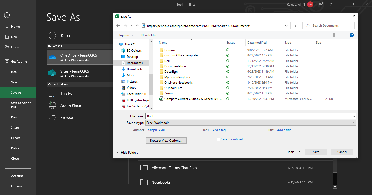This screenshot has width=372, height=195.
Task: Select OneDrive - PennO365 cloud location
Action: (x=80, y=57)
